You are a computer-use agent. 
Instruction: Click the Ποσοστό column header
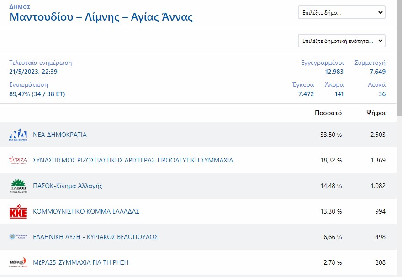(x=328, y=113)
